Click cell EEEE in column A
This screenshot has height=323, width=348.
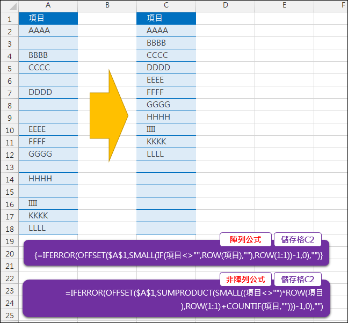coord(48,129)
